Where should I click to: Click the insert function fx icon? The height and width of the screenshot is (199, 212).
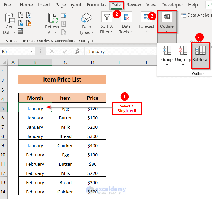(x=77, y=51)
